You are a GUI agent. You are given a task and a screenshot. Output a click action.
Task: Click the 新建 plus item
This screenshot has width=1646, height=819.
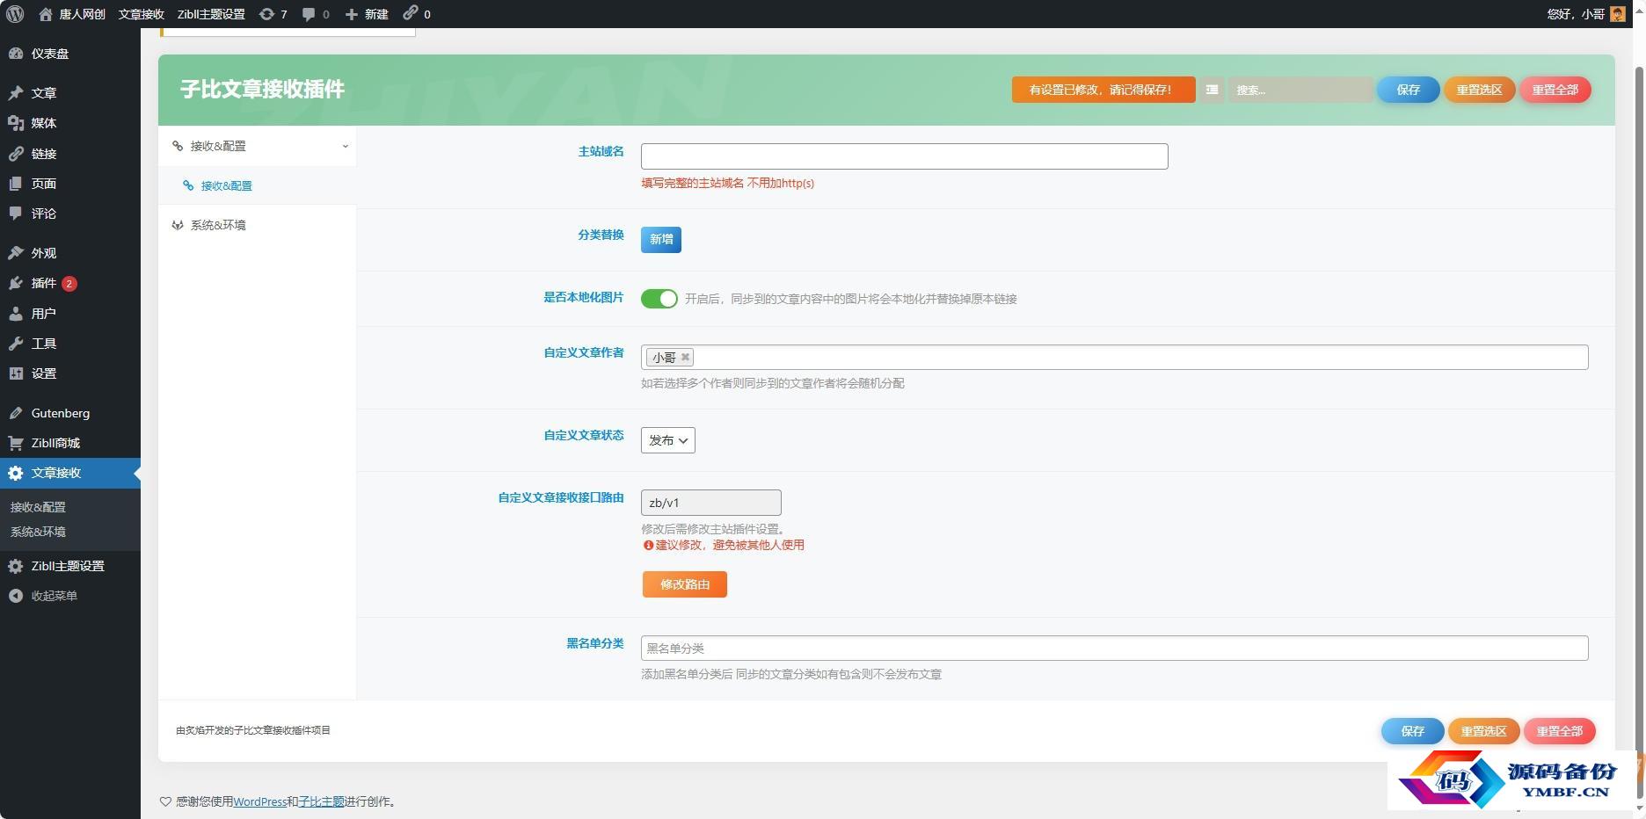[367, 14]
